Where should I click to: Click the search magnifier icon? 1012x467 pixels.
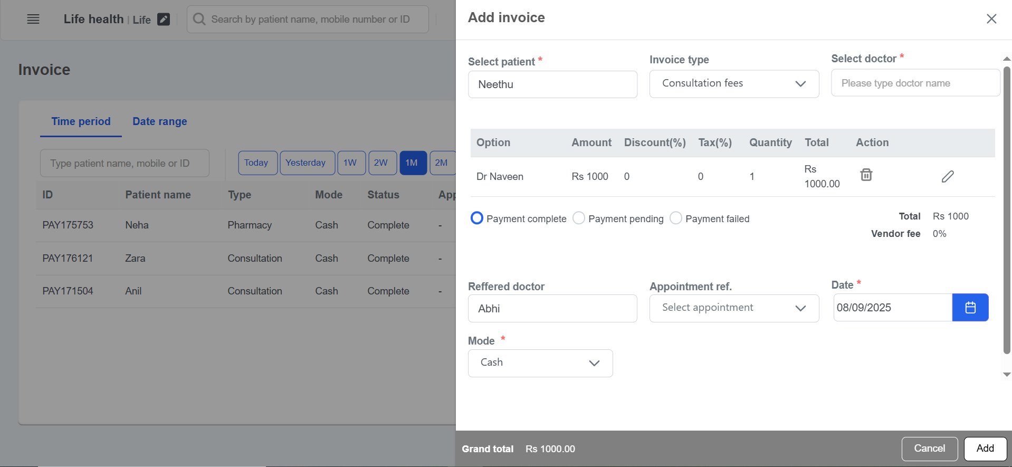coord(199,20)
